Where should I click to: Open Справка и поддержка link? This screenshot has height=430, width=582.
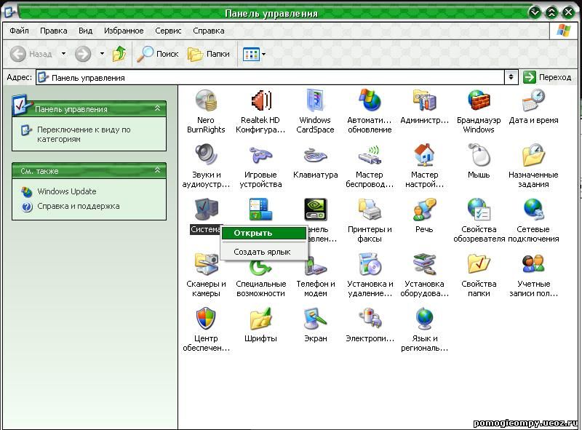79,206
